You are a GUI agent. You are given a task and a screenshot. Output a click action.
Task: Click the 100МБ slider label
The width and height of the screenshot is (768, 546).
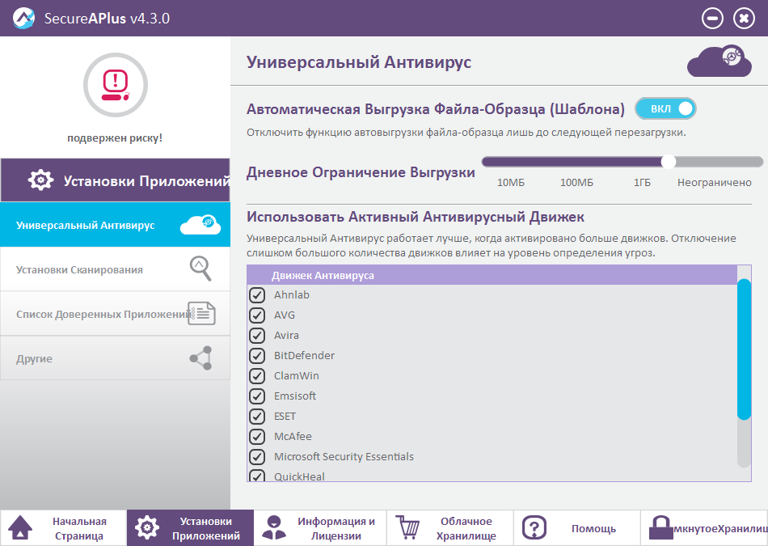[576, 182]
